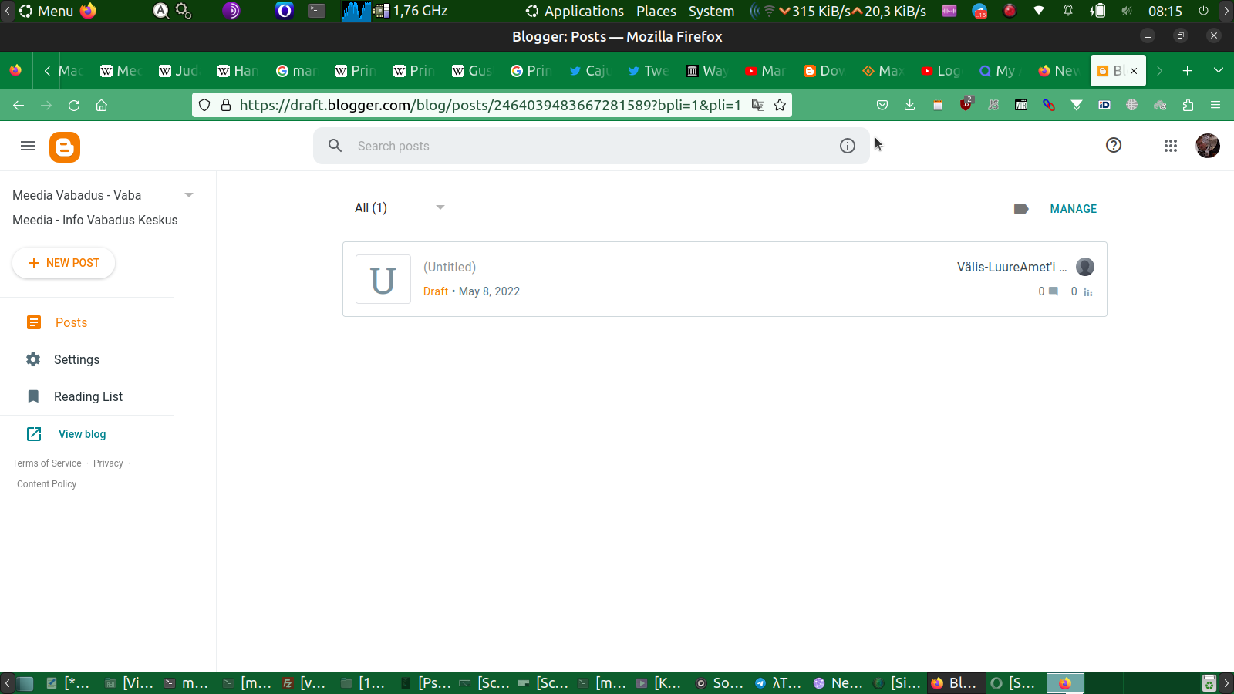The width and height of the screenshot is (1234, 694).
Task: Open the Google account avatar
Action: click(x=1208, y=146)
